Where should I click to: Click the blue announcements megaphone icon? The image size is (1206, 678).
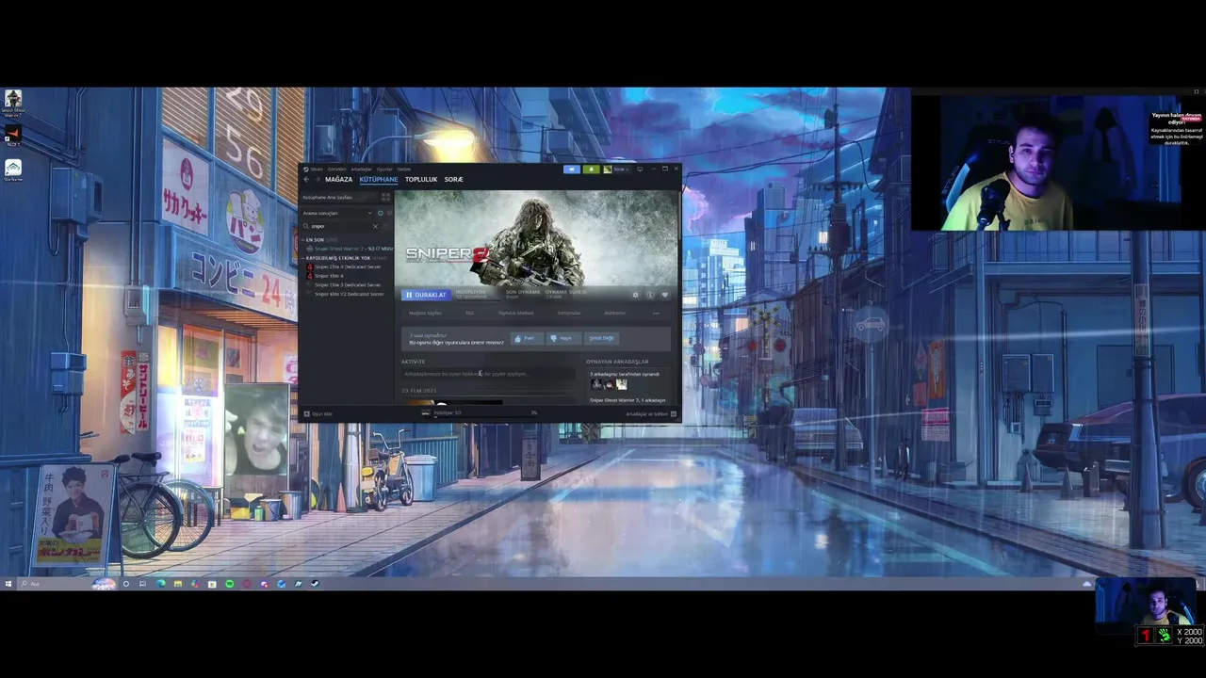click(572, 169)
